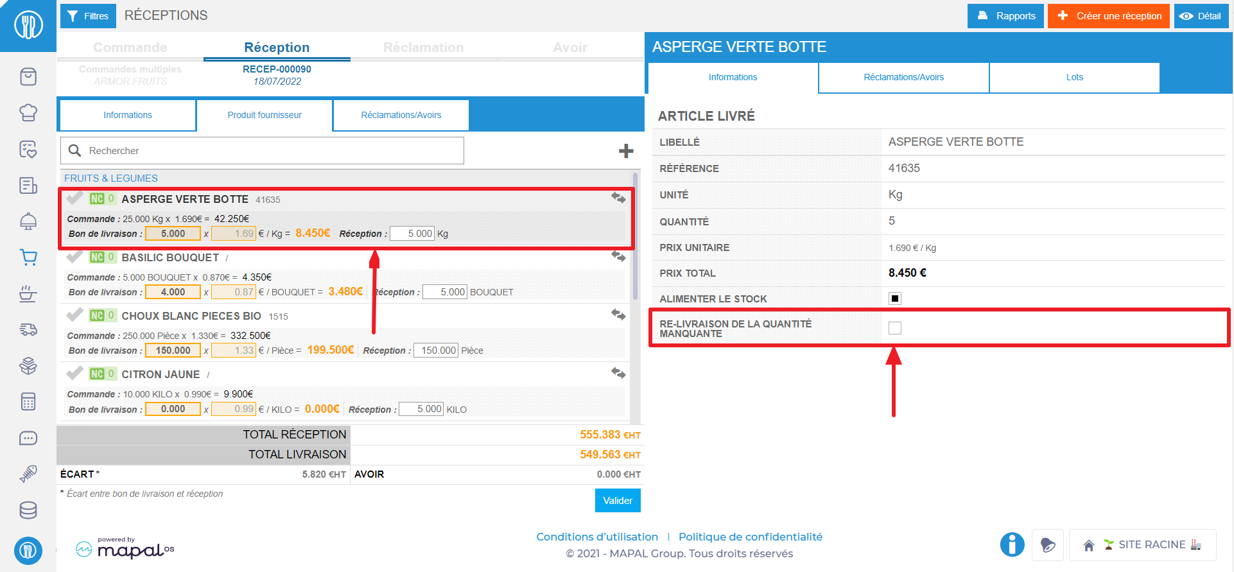This screenshot has height=572, width=1234.
Task: Open article panel Réclamations/Avoirs tab
Action: [904, 77]
